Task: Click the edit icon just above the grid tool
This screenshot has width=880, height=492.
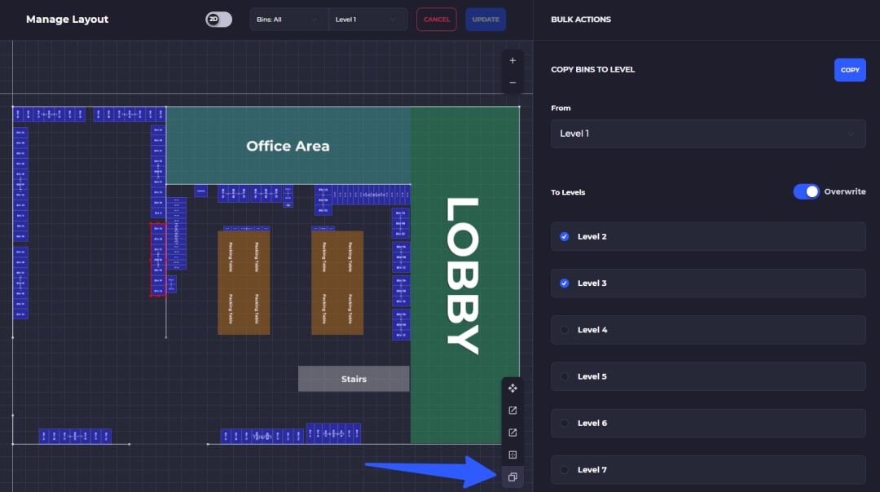Action: (513, 433)
